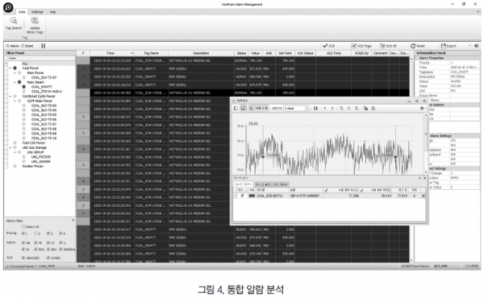Collapse the LNG Gas Storage node
This screenshot has width=484, height=297.
10,147
